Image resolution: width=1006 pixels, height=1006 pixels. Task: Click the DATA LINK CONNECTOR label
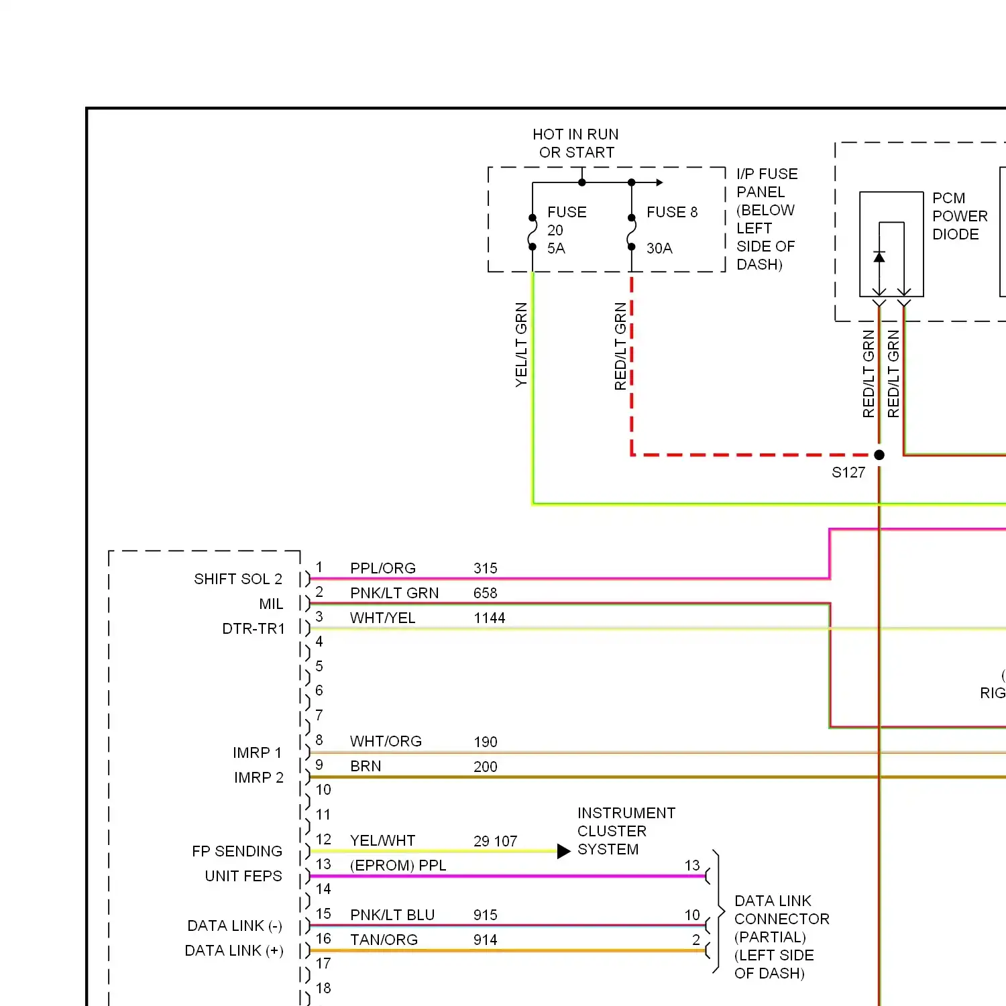(782, 937)
